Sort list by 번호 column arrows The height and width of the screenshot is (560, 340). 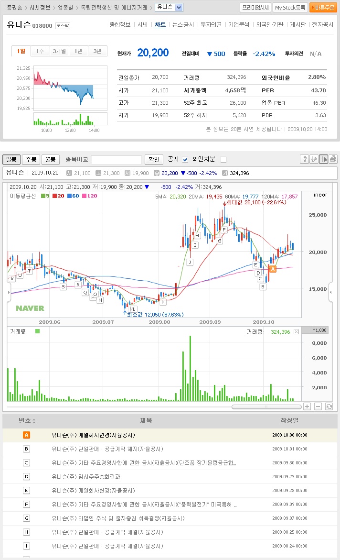point(34,421)
